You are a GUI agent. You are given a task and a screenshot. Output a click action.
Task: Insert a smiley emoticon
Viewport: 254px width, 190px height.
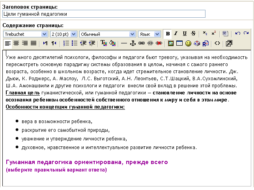point(188,43)
